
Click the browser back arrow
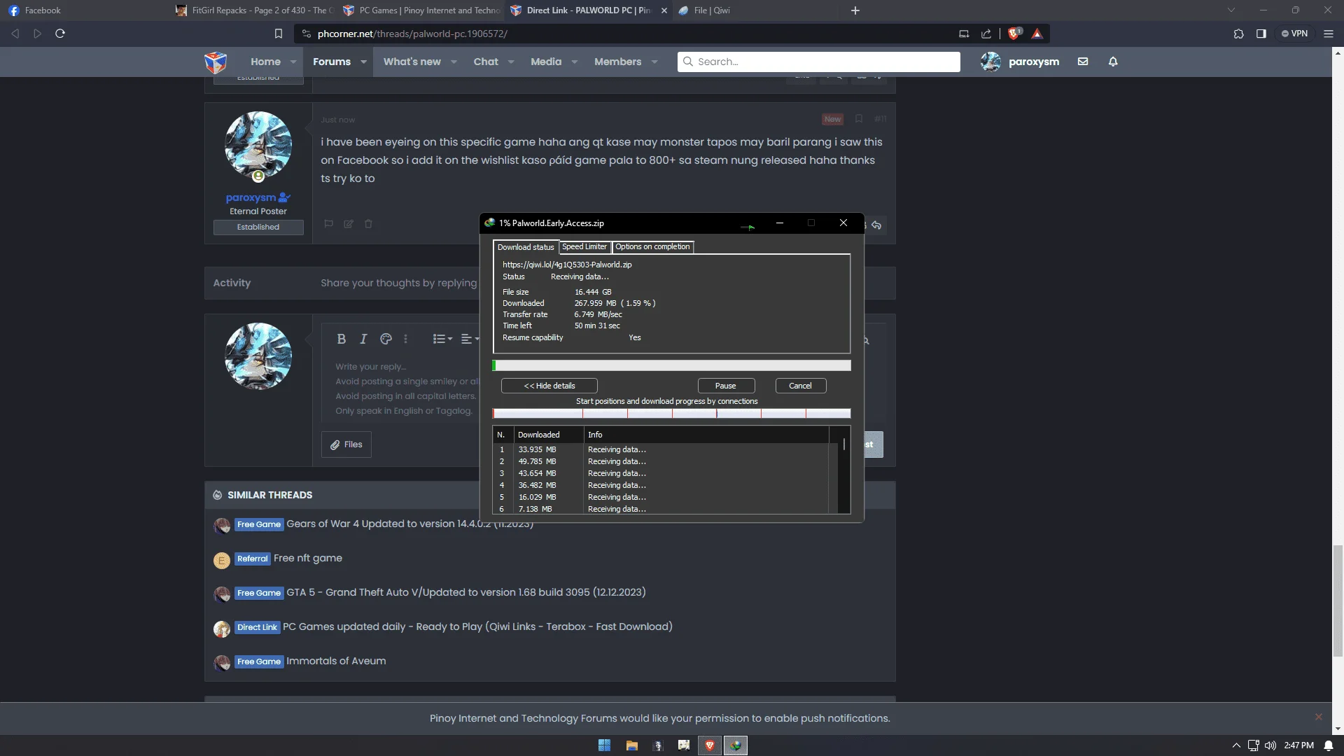[15, 34]
